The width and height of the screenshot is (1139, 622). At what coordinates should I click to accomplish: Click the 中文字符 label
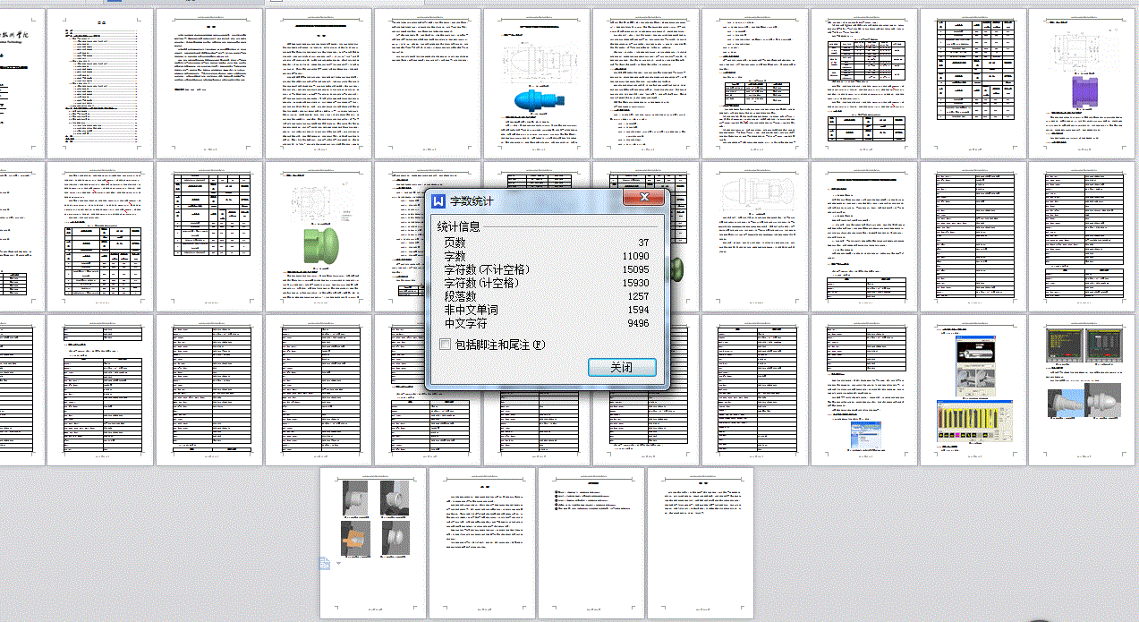(466, 323)
